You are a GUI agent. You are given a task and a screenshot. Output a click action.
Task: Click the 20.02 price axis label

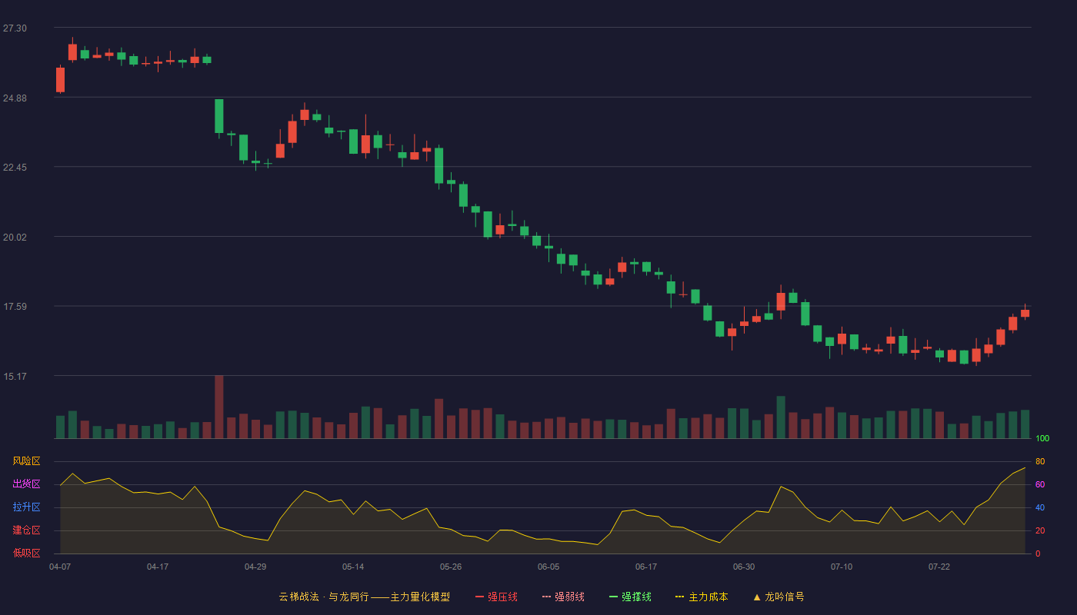(15, 237)
